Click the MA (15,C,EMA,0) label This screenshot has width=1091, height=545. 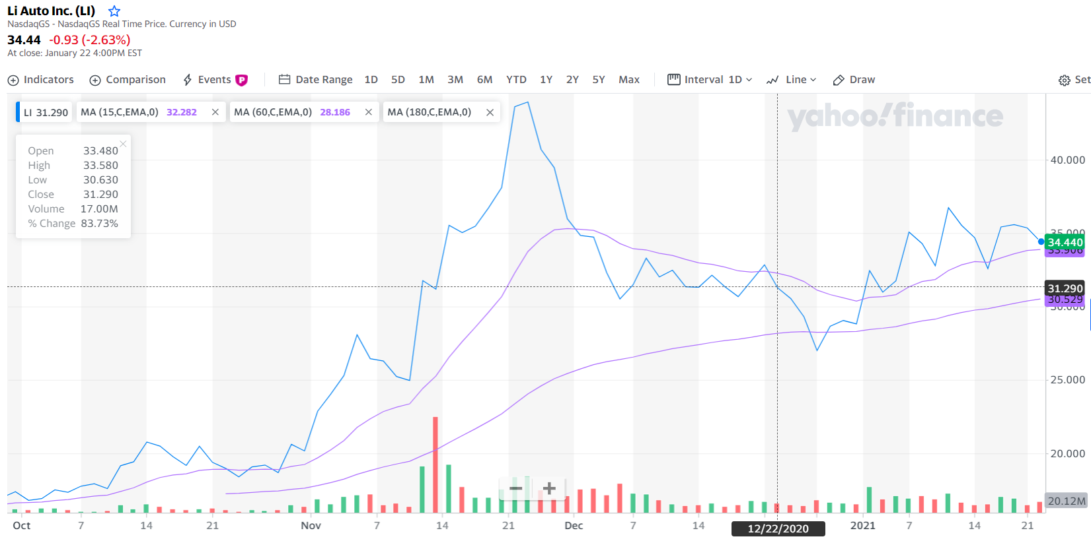coord(120,112)
